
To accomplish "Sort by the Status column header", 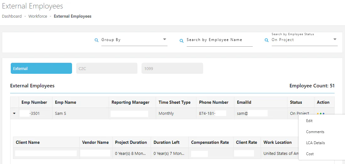I will (296, 102).
